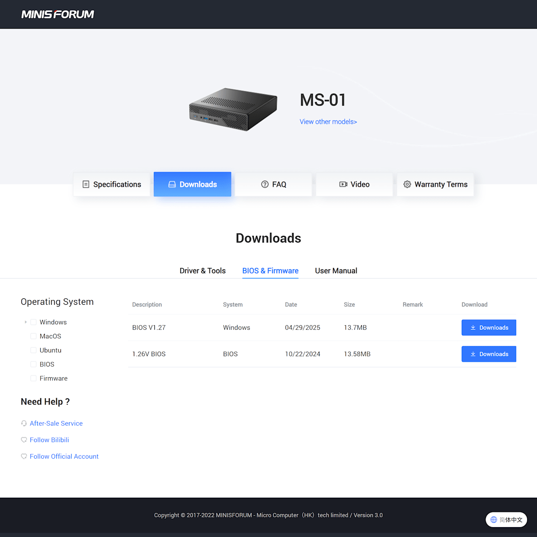This screenshot has width=537, height=537.
Task: Open After-Sale Service link
Action: tap(56, 423)
